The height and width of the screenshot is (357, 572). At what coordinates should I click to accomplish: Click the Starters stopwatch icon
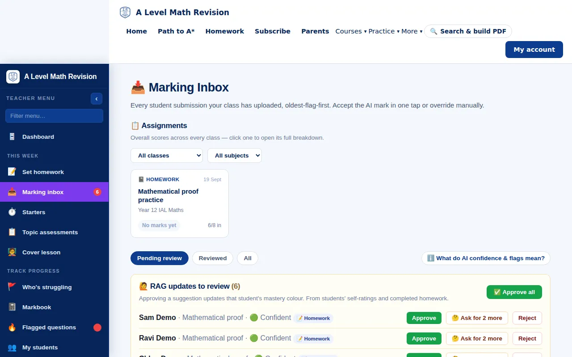(12, 212)
